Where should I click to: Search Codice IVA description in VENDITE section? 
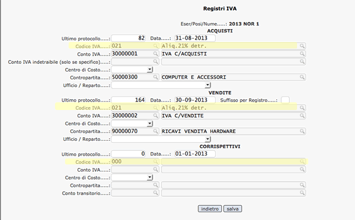click(302, 108)
